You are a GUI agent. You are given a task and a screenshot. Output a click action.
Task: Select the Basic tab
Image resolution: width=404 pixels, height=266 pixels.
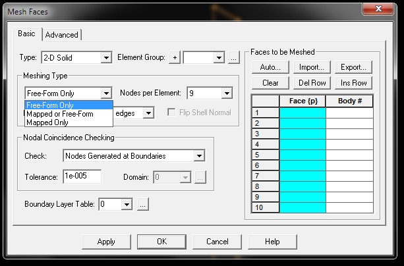click(27, 34)
